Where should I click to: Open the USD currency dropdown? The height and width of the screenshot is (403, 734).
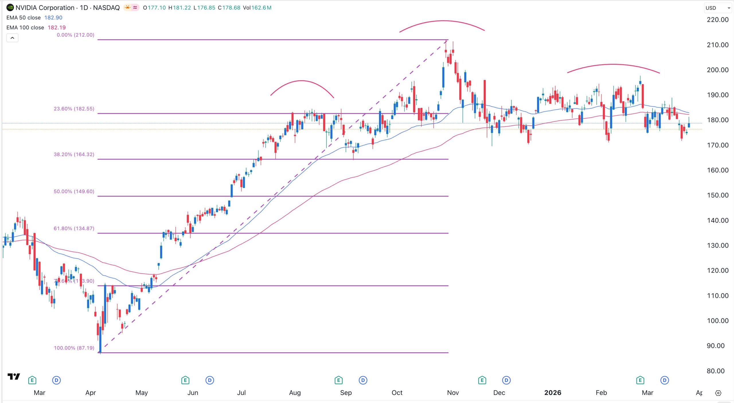(x=717, y=8)
